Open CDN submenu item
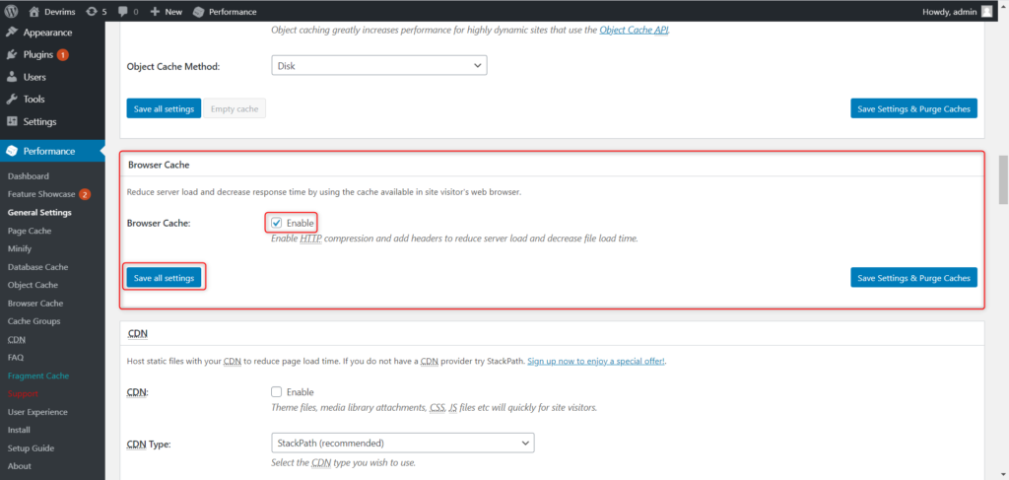Viewport: 1009px width, 480px height. coord(17,339)
